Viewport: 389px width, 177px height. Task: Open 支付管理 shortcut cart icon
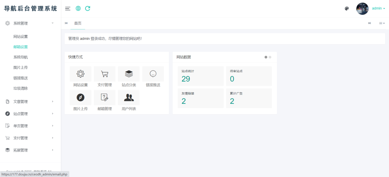tap(105, 74)
